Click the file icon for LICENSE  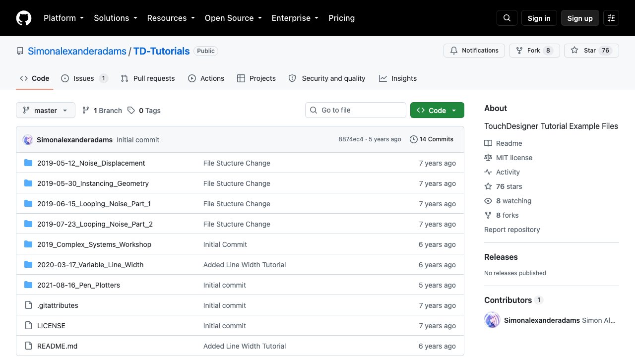click(x=28, y=326)
